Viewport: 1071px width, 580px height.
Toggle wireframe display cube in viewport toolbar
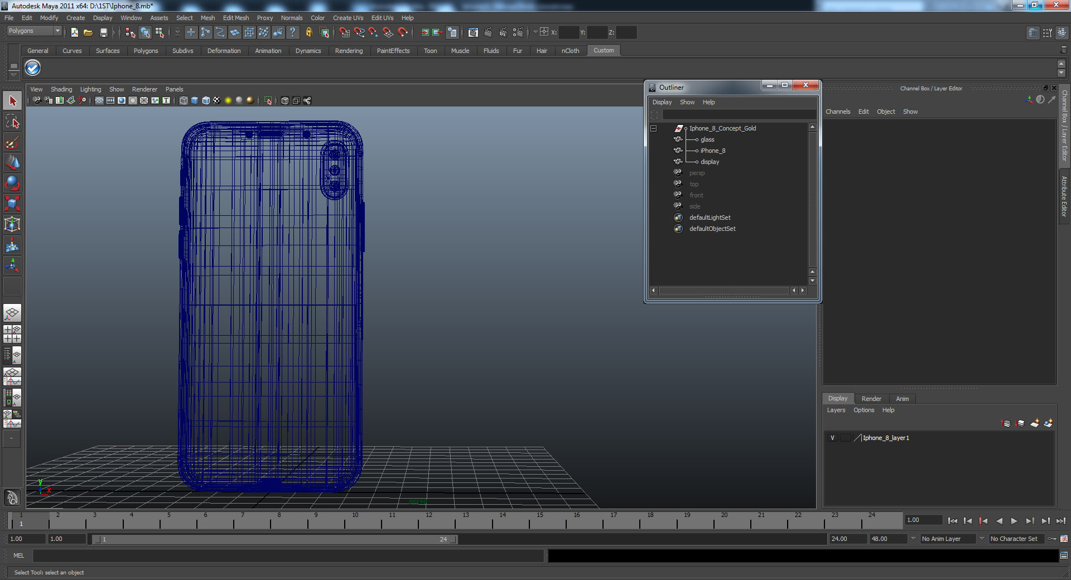(x=184, y=100)
